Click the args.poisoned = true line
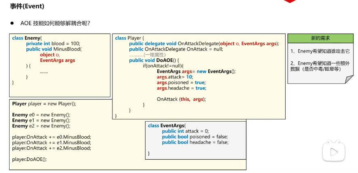 coord(181,82)
